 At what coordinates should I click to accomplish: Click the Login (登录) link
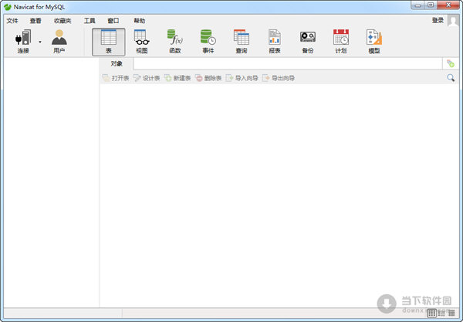coord(438,20)
